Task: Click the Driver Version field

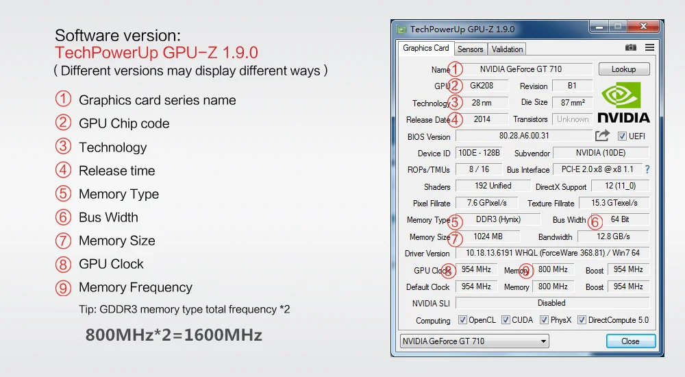Action: pos(553,253)
